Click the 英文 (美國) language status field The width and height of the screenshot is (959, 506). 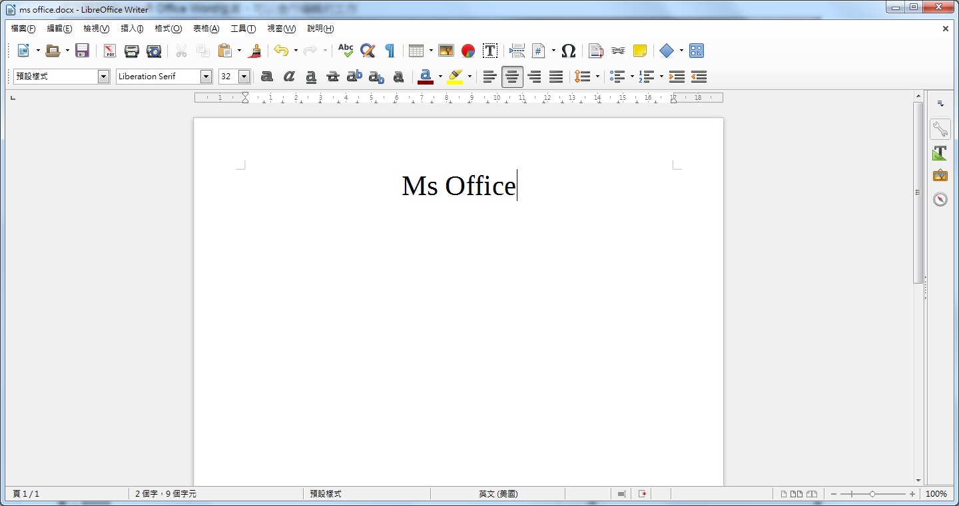point(497,494)
